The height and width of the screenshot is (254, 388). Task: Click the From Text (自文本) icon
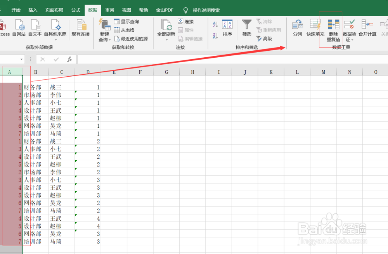click(35, 27)
